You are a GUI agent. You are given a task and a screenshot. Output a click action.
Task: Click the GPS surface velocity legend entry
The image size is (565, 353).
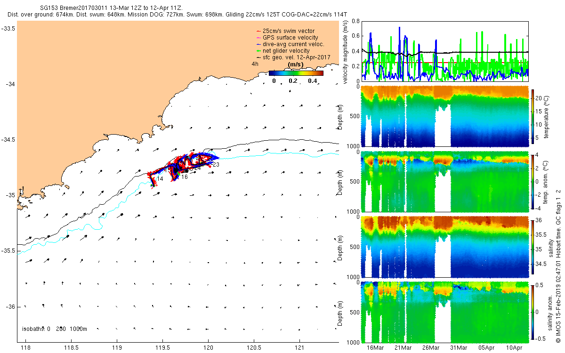291,38
